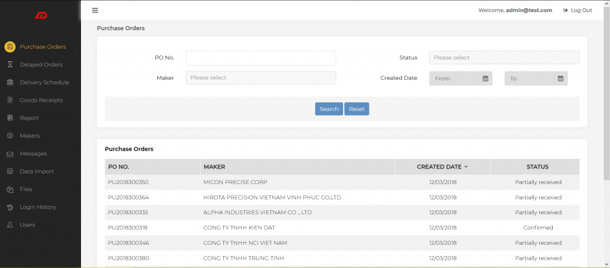Screen dimensions: 610x268
Task: Toggle the hamburger sidebar menu
Action: [95, 10]
